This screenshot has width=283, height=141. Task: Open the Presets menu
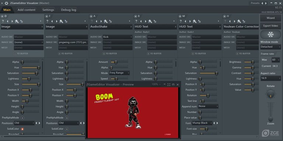(x=255, y=3)
